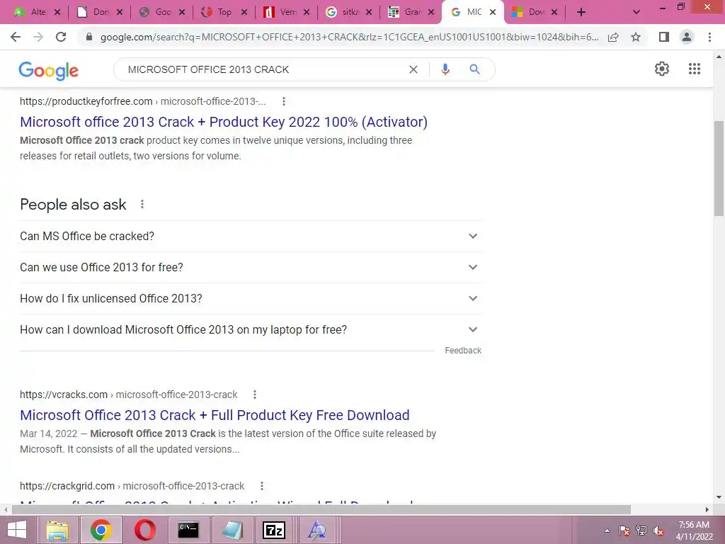Click the Feedback link

[463, 351]
